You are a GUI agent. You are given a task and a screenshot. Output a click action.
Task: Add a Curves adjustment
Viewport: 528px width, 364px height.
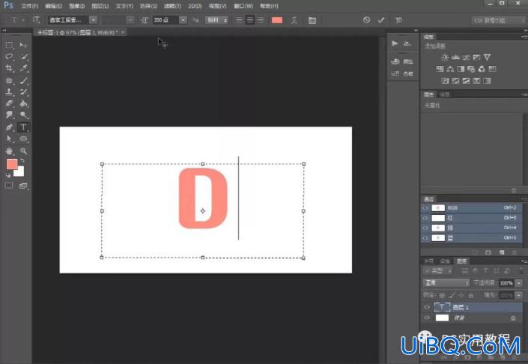pos(466,57)
